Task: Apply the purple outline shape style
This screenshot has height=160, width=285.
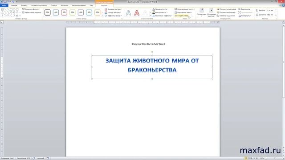Action: click(81, 12)
